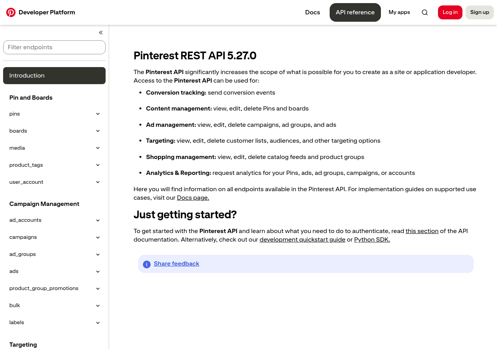497x349 pixels.
Task: Select the API reference tab
Action: (355, 12)
